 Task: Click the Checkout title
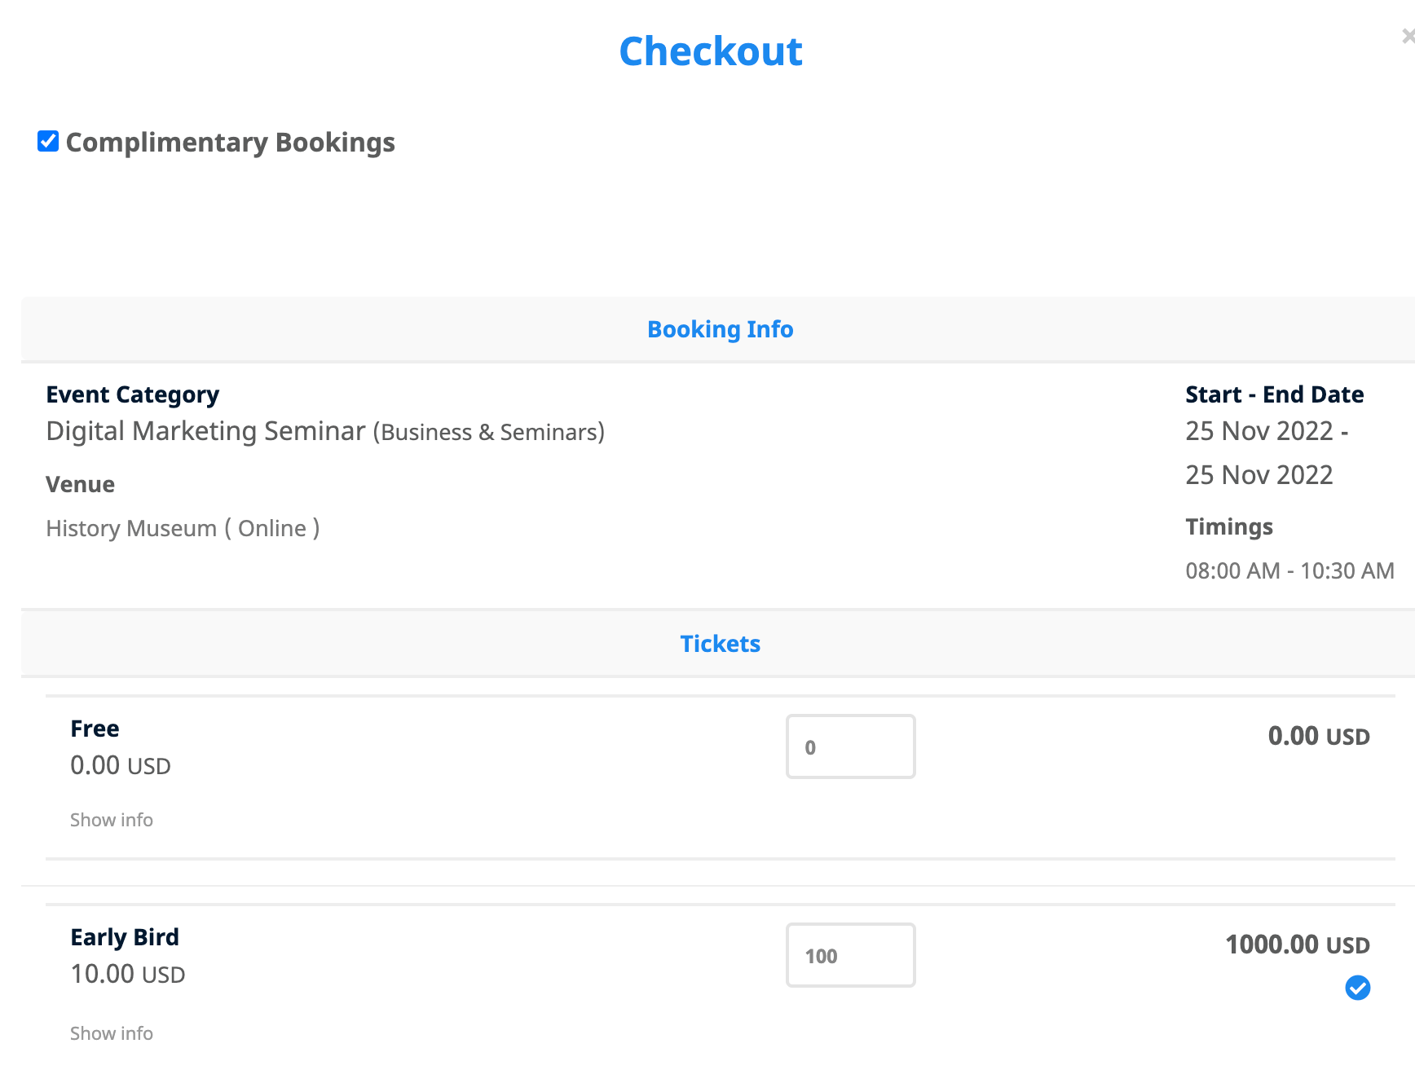710,51
